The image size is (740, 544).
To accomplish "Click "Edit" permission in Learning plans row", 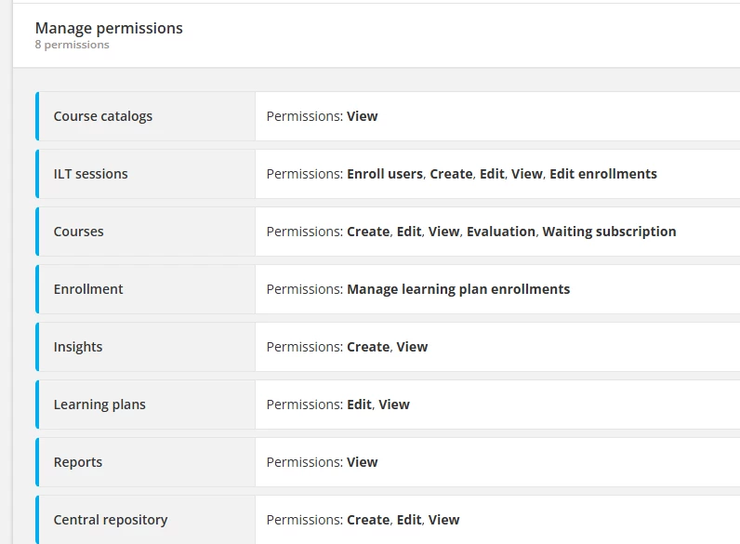I will 360,405.
